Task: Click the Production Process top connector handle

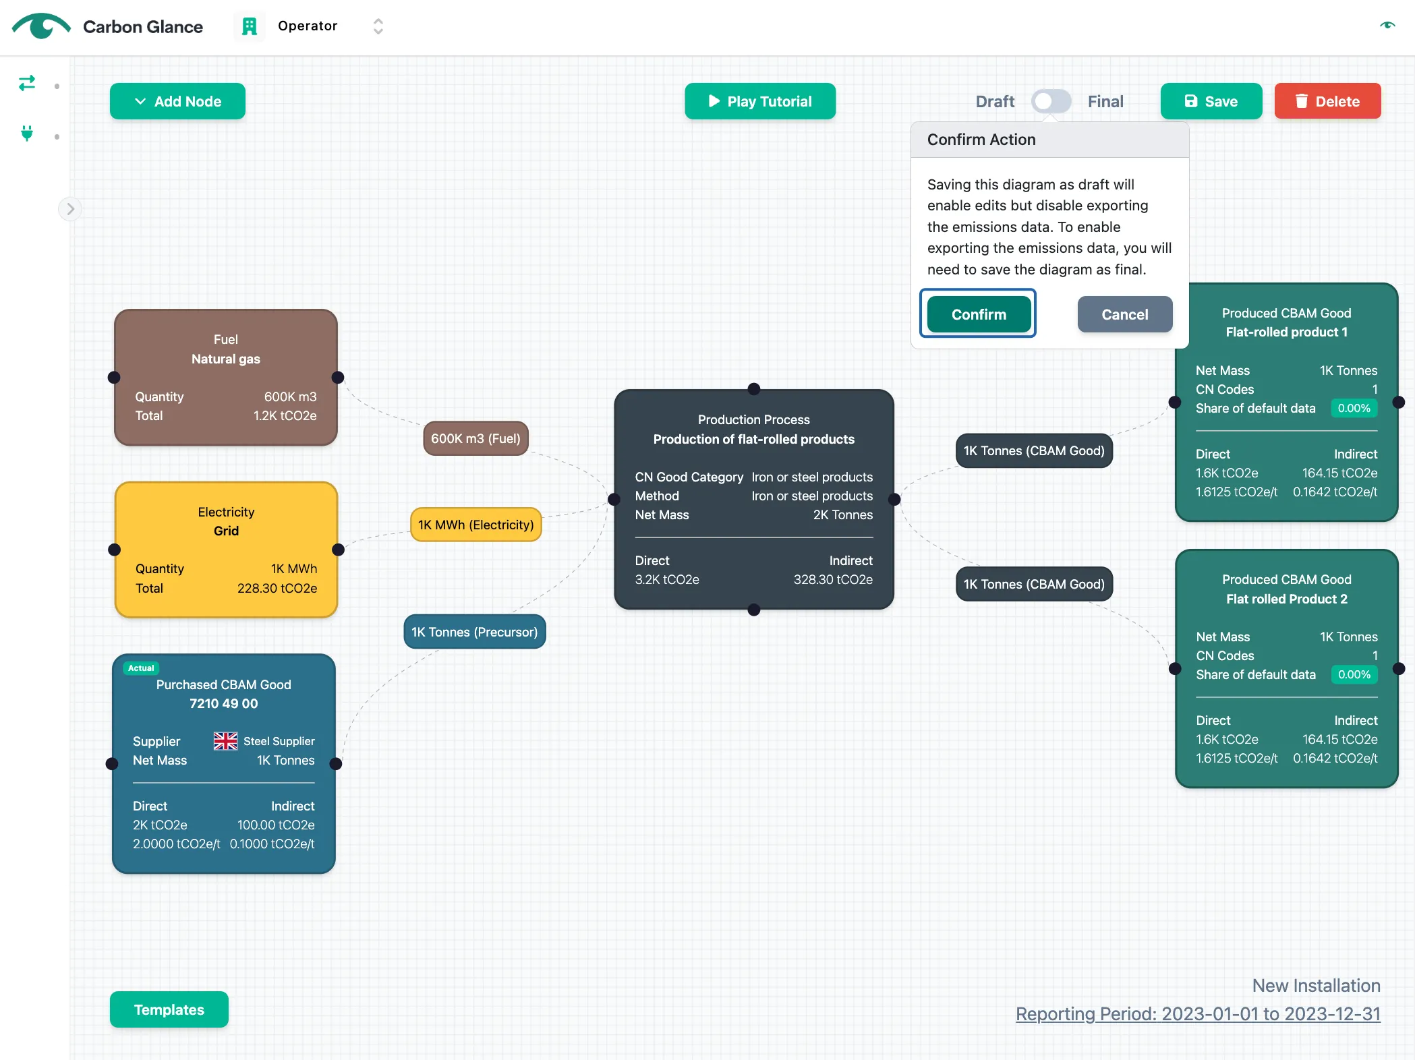Action: pos(754,389)
